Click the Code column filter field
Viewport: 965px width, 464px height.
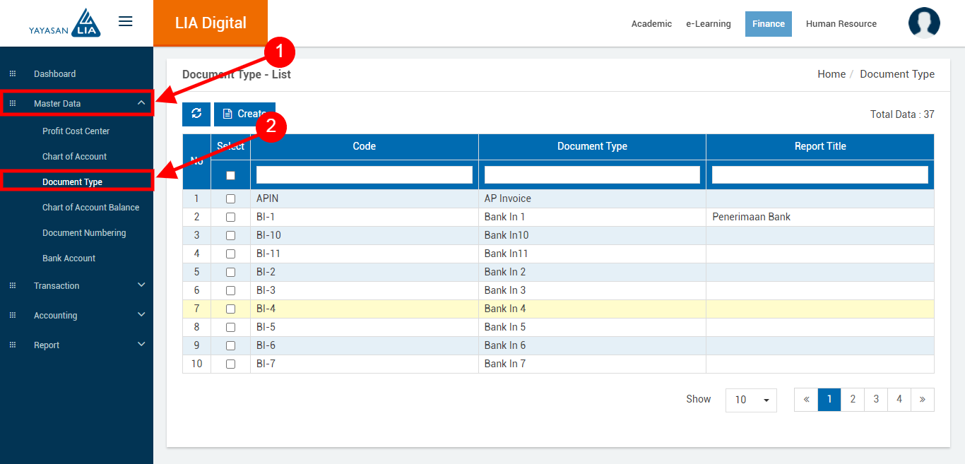click(364, 175)
